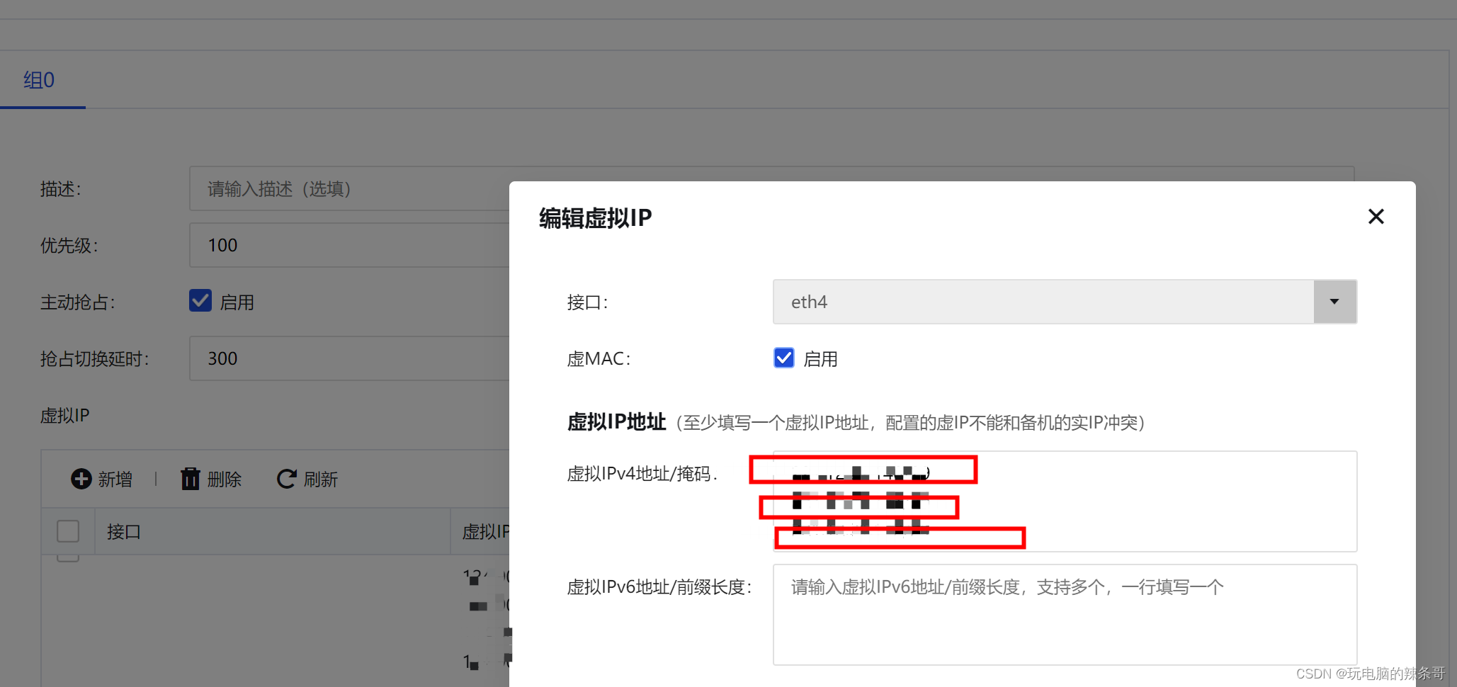Click the 删除 button label
Image resolution: width=1457 pixels, height=687 pixels.
pos(225,479)
